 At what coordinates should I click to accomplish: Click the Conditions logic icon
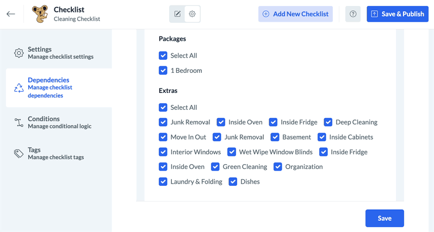click(x=19, y=122)
